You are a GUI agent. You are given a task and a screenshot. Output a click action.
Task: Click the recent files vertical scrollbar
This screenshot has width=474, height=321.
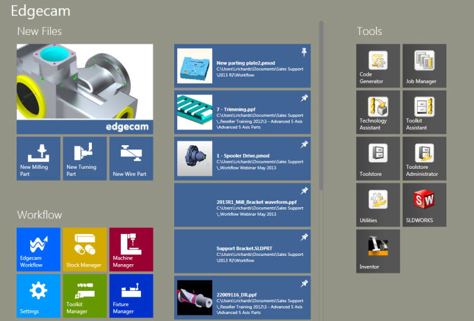(321, 106)
